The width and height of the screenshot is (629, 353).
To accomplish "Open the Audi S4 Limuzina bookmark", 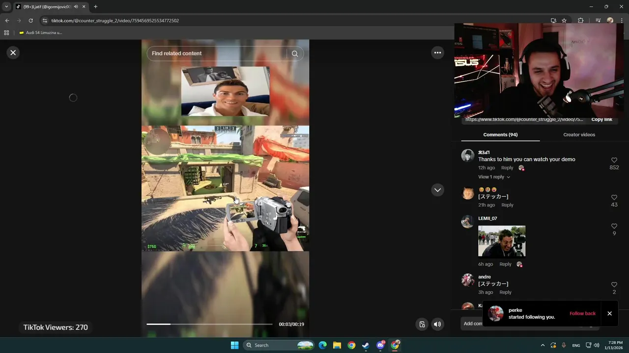I will (x=40, y=33).
